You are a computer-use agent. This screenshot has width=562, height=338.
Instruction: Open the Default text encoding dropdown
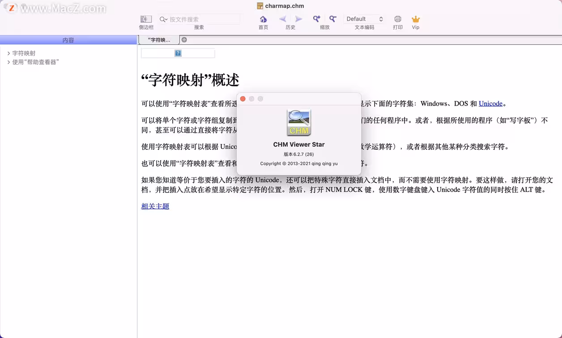point(364,19)
